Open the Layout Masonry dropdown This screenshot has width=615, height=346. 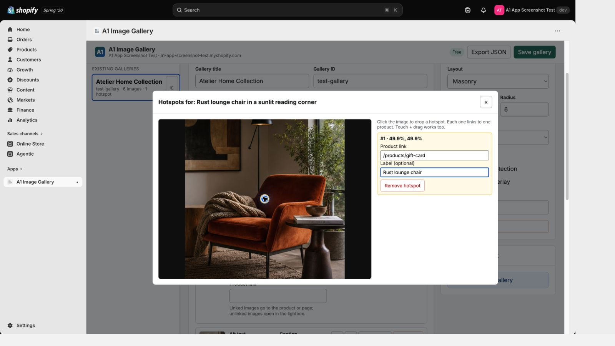498,82
